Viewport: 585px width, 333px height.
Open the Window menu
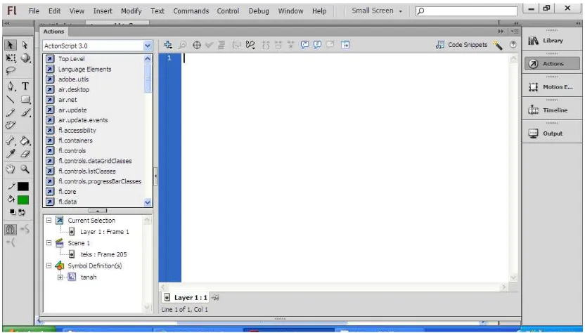click(x=290, y=11)
